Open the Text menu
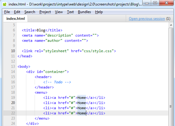175x126 pixels. [x=70, y=12]
